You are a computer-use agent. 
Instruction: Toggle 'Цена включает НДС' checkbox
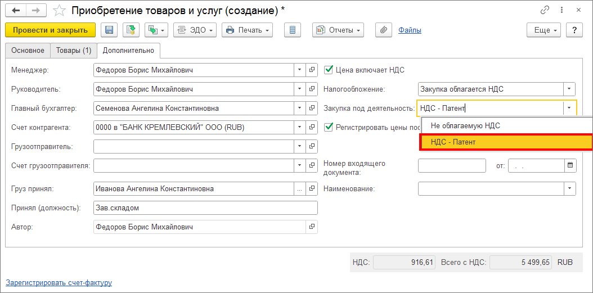point(329,70)
